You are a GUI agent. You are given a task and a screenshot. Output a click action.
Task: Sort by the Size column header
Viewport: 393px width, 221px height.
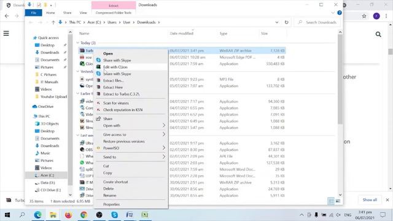click(265, 33)
